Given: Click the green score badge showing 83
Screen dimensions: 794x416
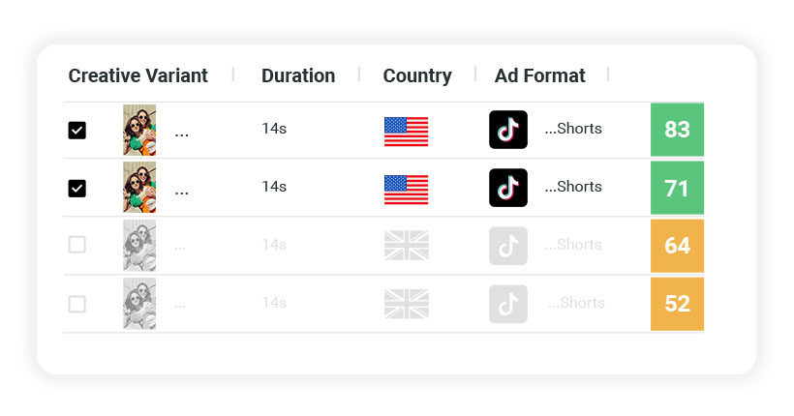Looking at the screenshot, I should point(677,130).
